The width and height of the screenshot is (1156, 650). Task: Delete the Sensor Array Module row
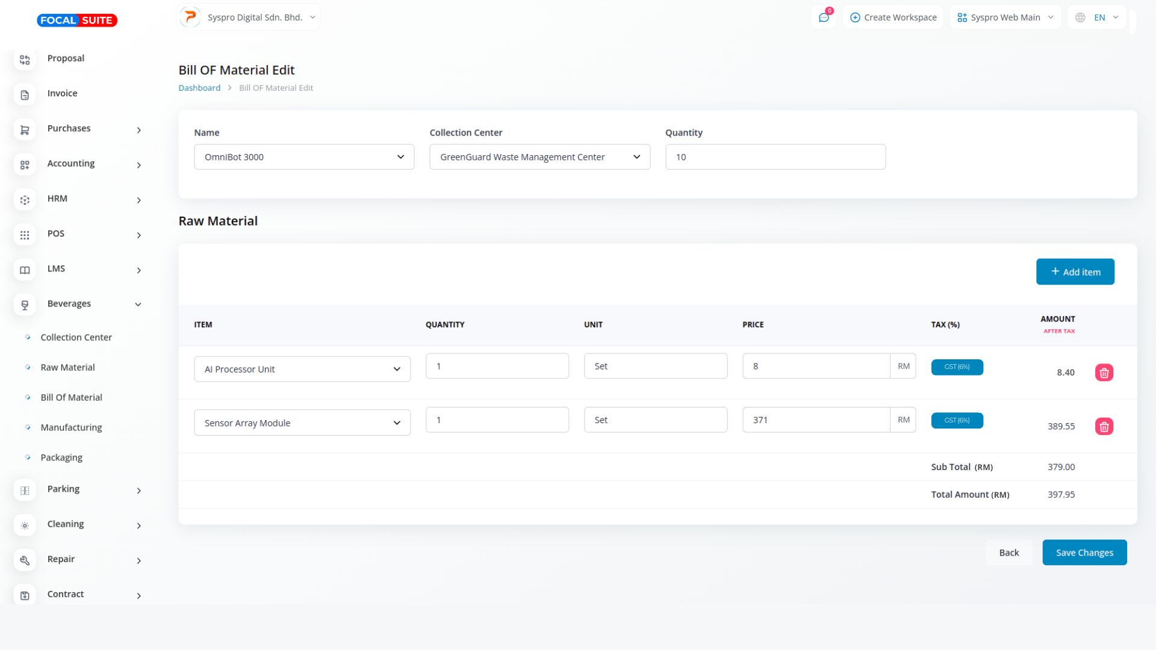(1104, 427)
